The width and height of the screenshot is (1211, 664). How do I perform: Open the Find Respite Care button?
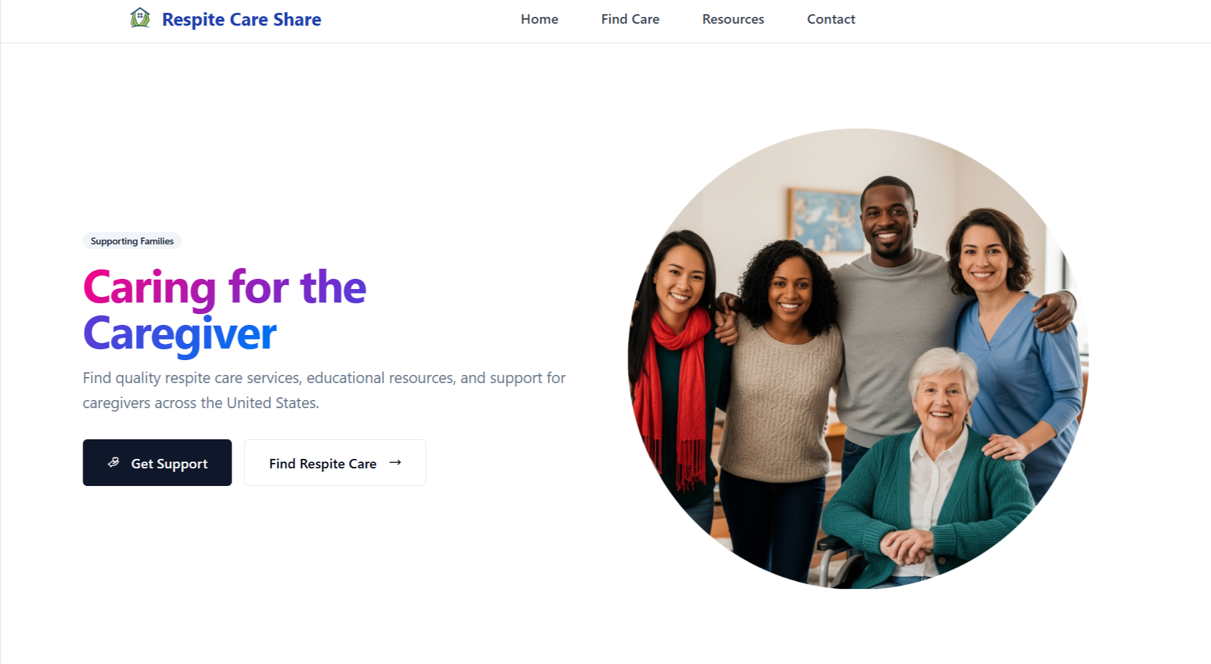(335, 463)
